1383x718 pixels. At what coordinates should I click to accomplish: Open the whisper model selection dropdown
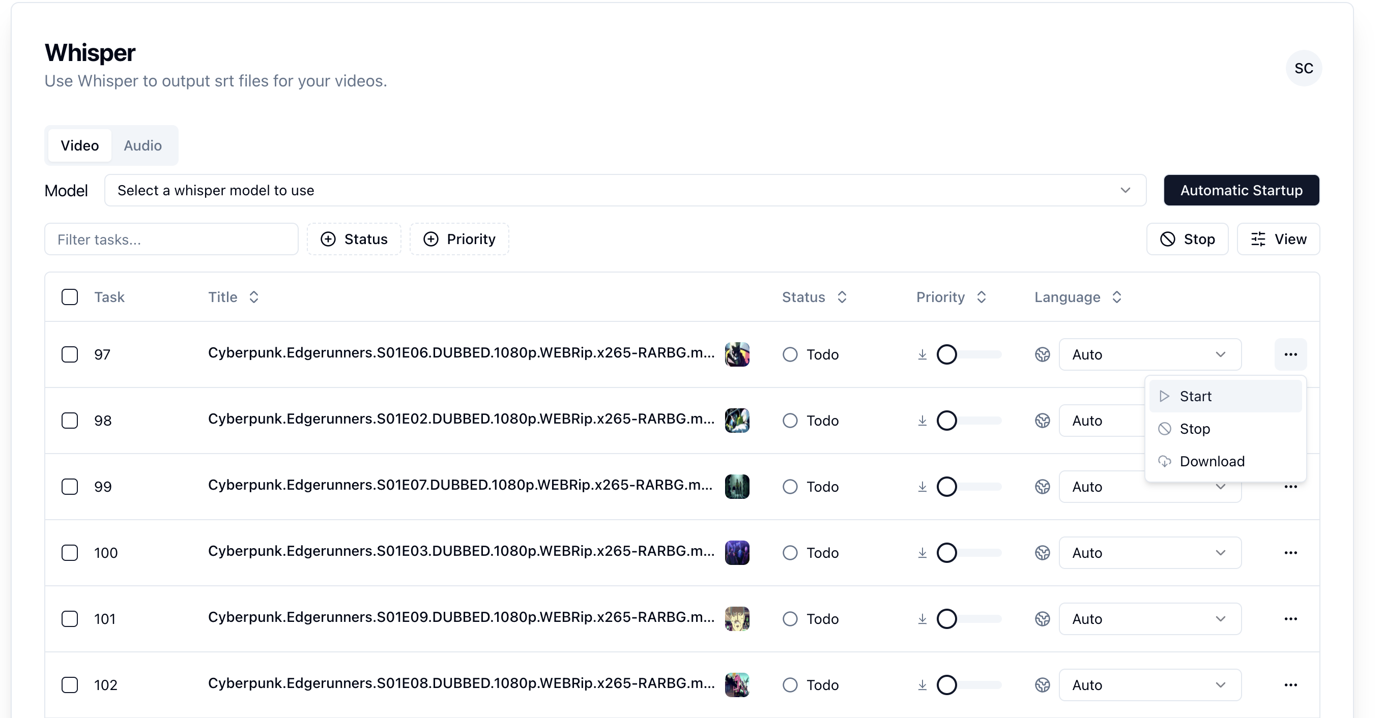pyautogui.click(x=625, y=191)
